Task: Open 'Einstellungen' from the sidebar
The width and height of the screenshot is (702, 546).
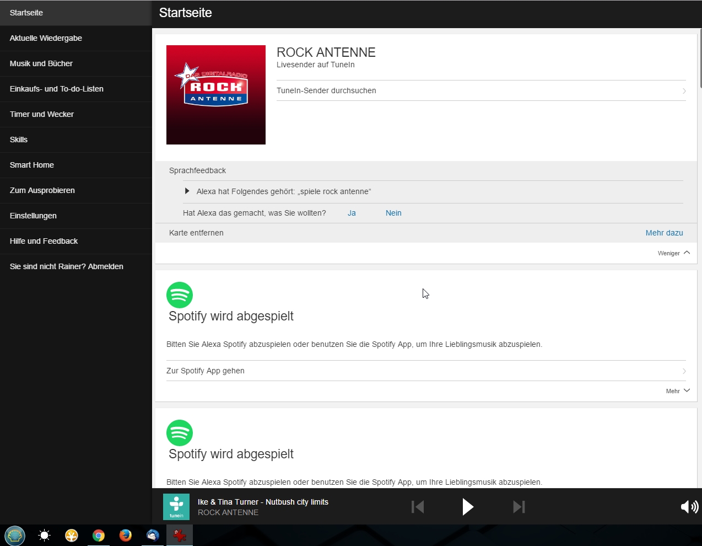Action: tap(33, 216)
